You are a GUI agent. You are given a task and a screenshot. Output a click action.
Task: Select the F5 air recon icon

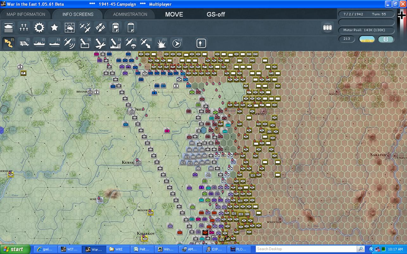[x=70, y=43]
